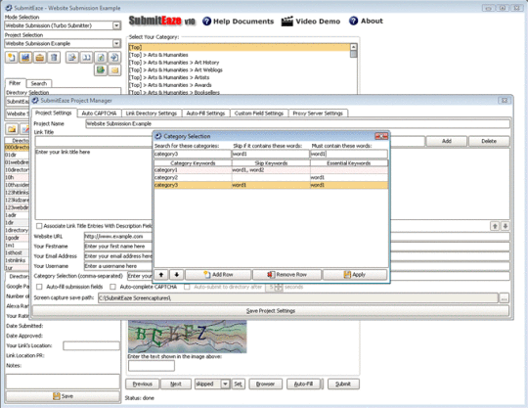Click the Video Demo clapperboard icon
The image size is (528, 408).
point(286,22)
